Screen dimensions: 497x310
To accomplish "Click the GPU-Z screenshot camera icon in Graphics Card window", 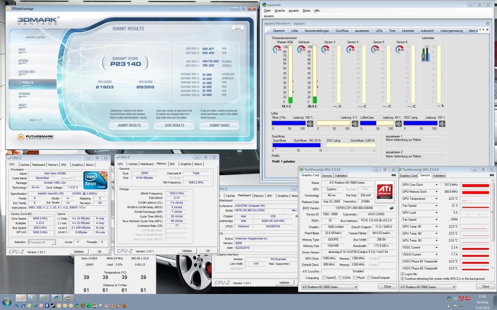I will [394, 175].
